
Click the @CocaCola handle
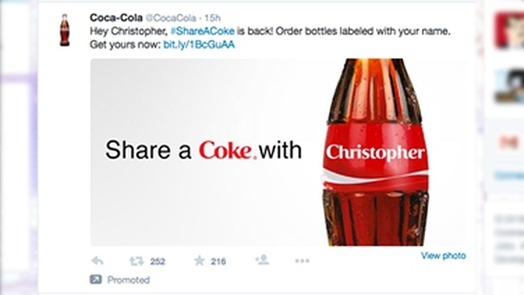(x=170, y=18)
